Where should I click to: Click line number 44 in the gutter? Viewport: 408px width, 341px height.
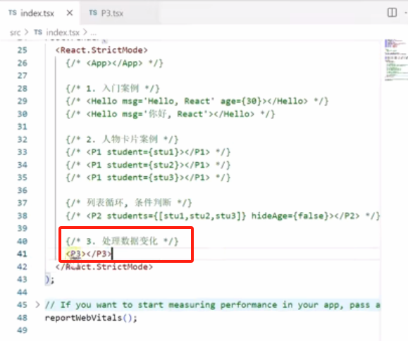click(x=22, y=292)
